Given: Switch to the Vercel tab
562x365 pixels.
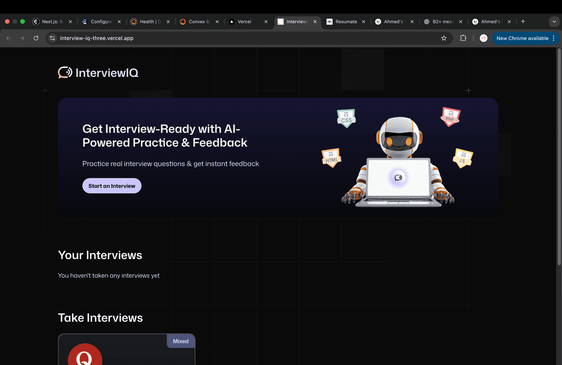Looking at the screenshot, I should point(244,22).
